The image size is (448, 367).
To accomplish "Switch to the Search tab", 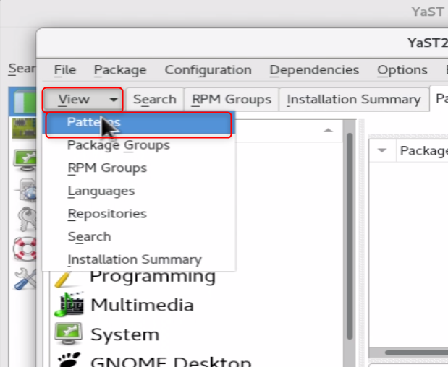I will pos(155,100).
